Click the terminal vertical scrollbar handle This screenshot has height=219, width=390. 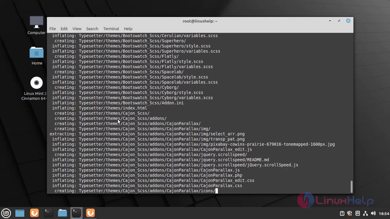352,186
